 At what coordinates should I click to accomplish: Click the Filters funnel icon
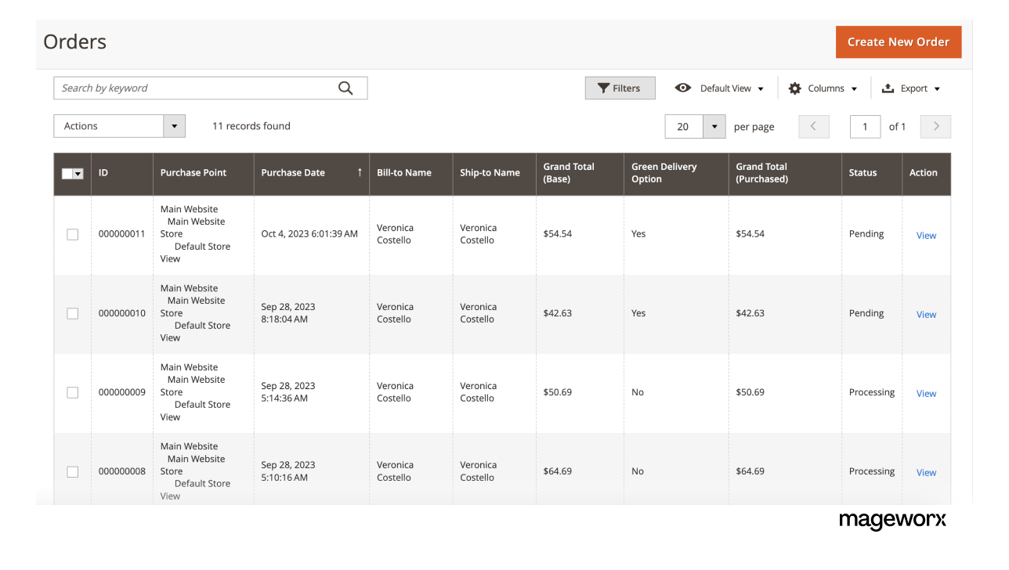pos(603,88)
